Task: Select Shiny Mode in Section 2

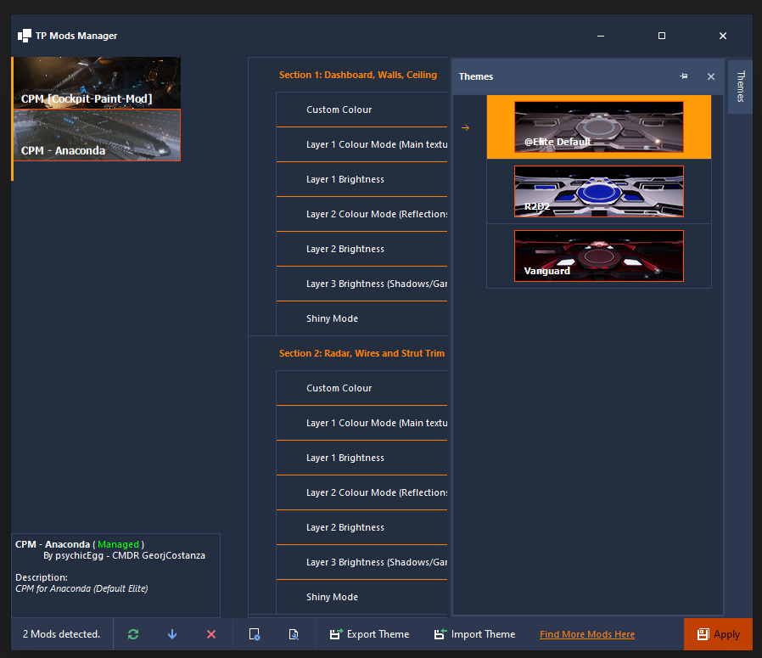Action: coord(361,597)
